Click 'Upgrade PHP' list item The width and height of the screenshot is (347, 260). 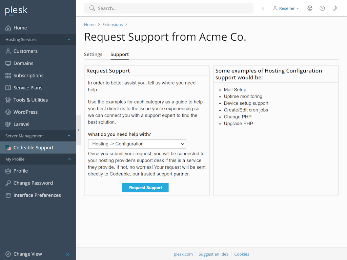coord(238,124)
